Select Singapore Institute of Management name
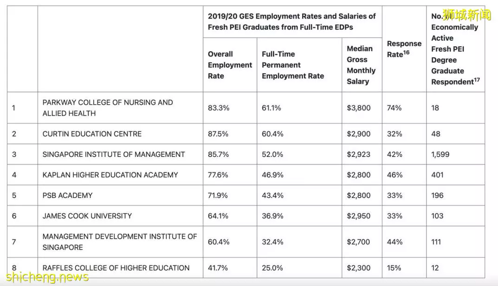The image size is (498, 286). 113,154
